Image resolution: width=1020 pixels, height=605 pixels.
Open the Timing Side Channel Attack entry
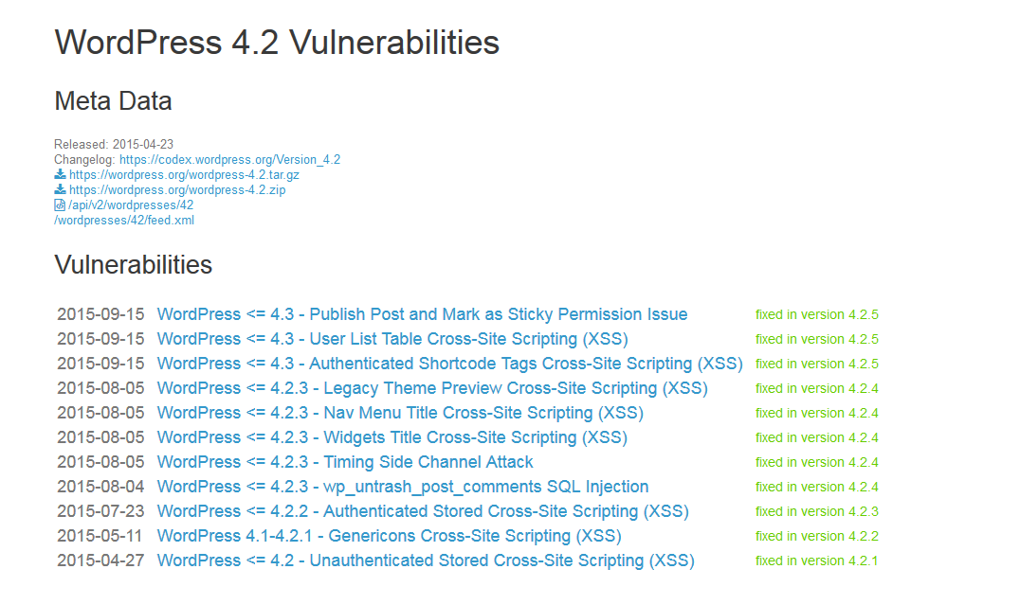click(x=345, y=462)
